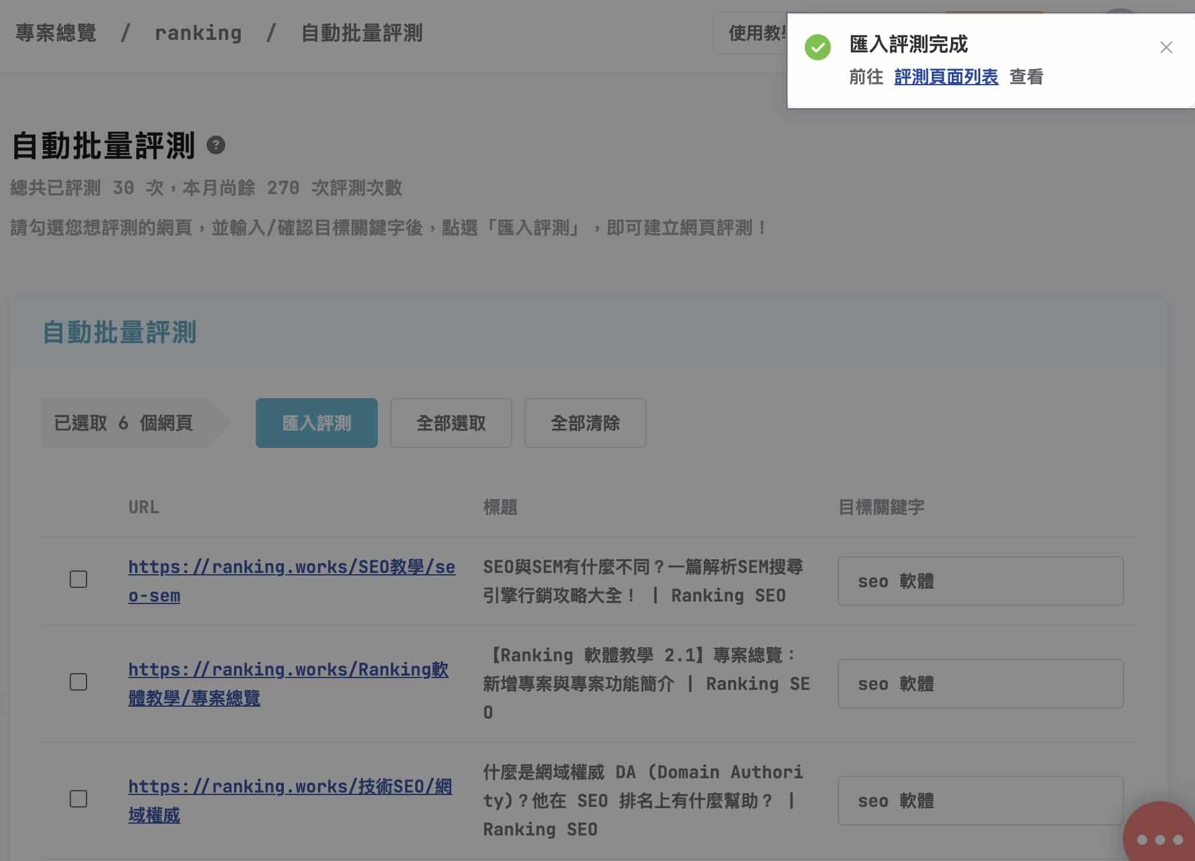
Task: Check the 專案總覽 tutorial row checkbox
Action: [x=78, y=682]
